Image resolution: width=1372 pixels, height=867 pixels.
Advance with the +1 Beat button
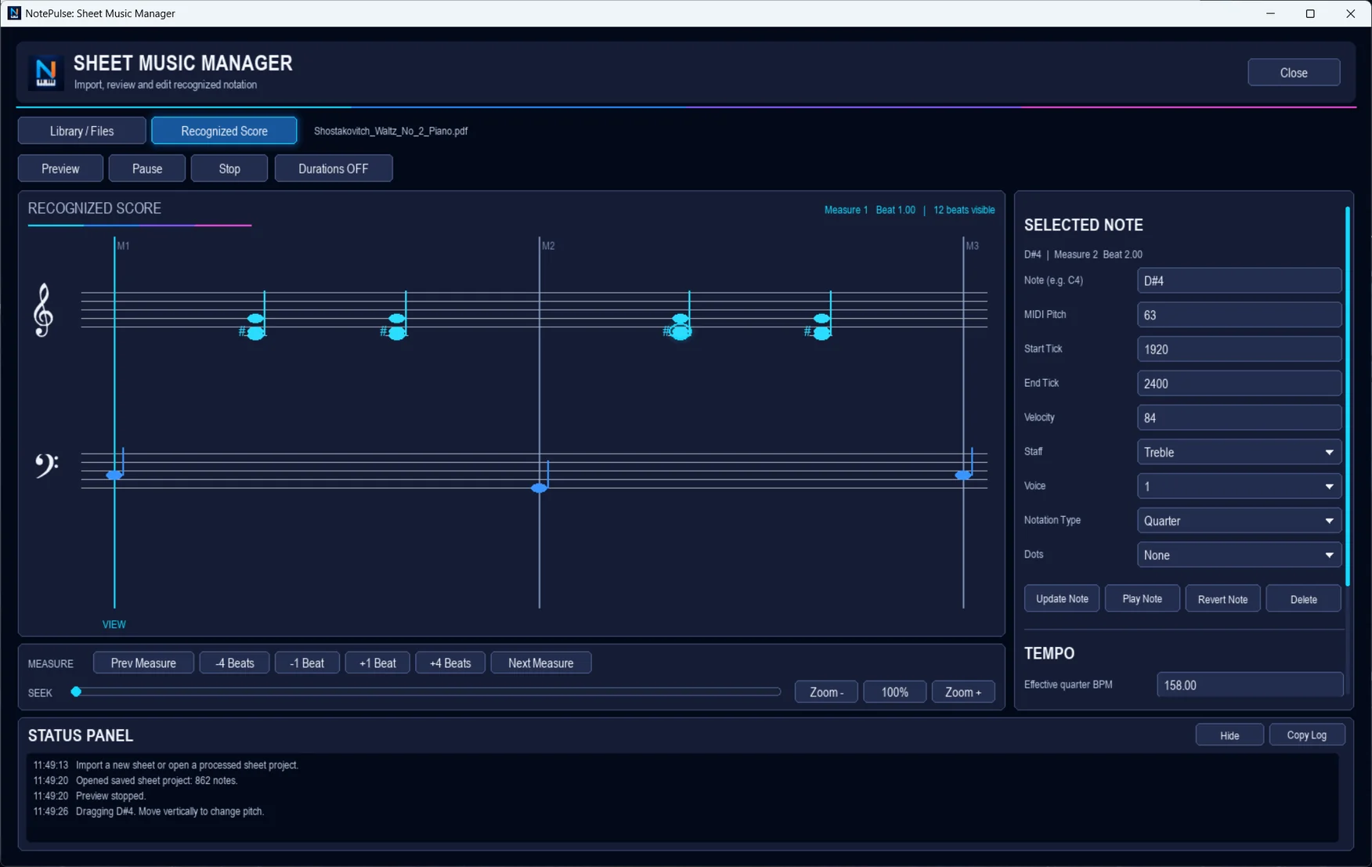tap(377, 663)
